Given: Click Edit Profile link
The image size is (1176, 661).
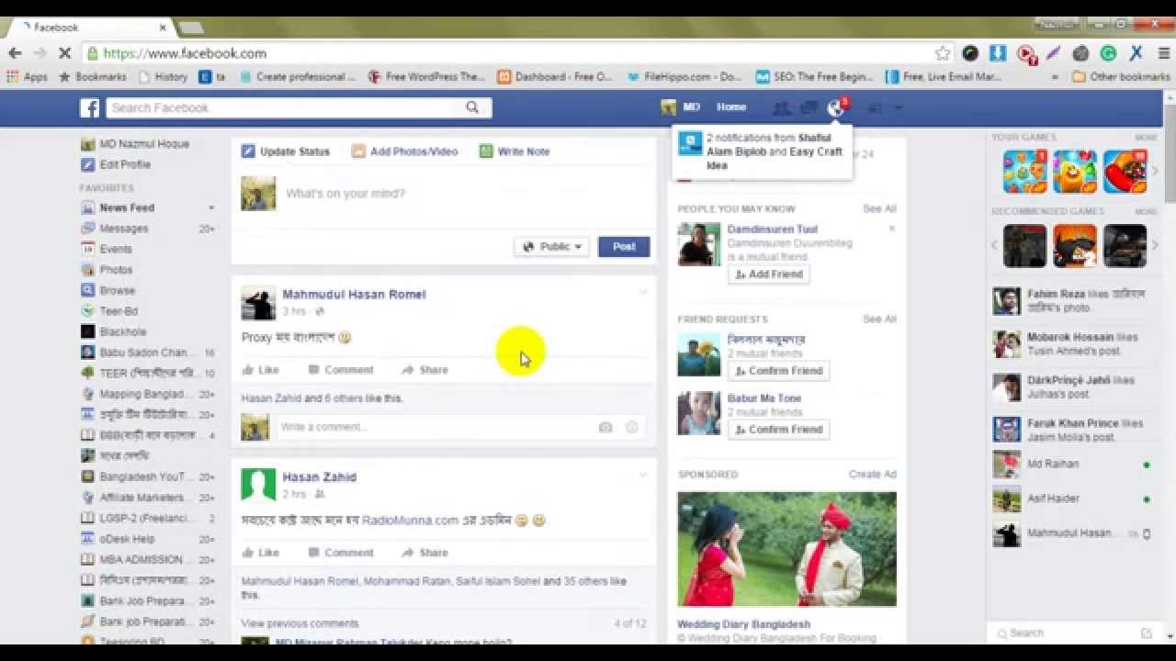Looking at the screenshot, I should [x=125, y=164].
